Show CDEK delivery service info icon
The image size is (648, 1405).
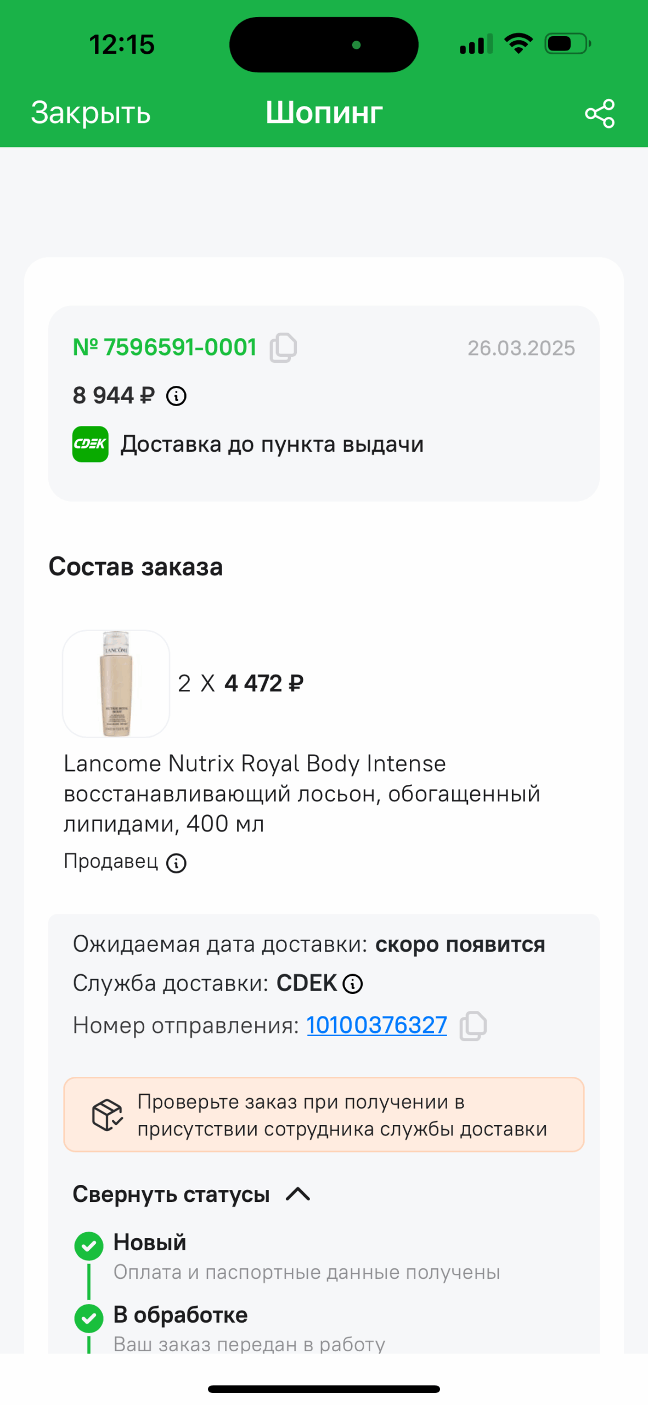pos(352,984)
